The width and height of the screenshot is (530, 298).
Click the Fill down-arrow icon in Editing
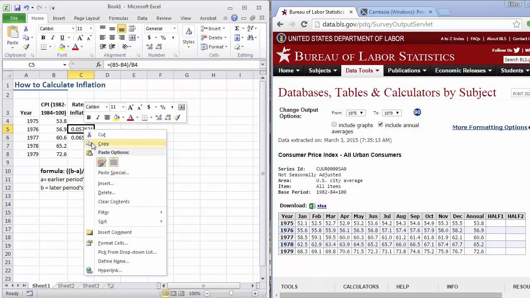[x=237, y=38]
